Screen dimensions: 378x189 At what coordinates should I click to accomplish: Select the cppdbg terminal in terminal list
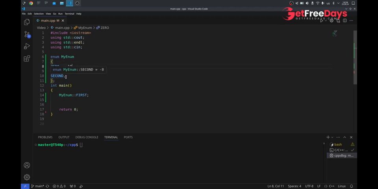coord(342,156)
